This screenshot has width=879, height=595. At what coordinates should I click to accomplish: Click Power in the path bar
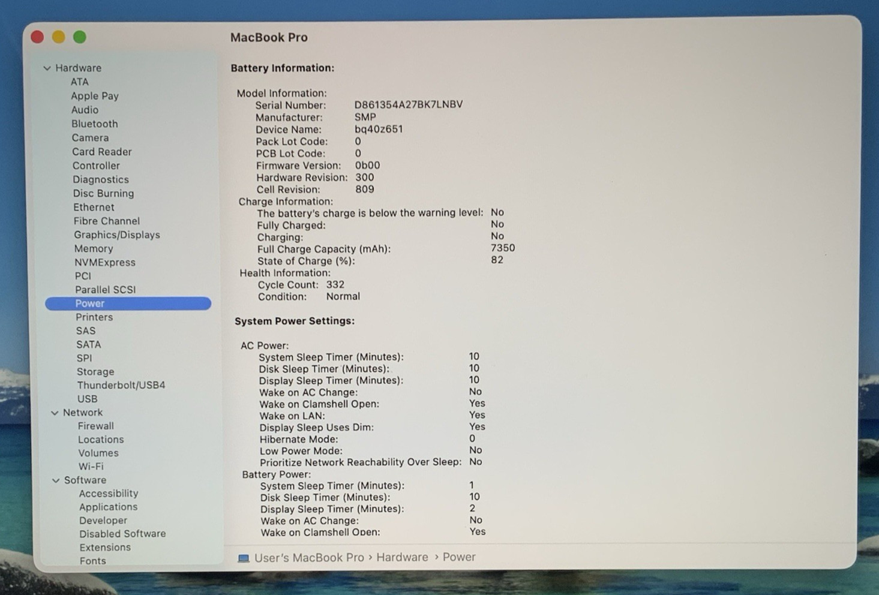(x=459, y=557)
